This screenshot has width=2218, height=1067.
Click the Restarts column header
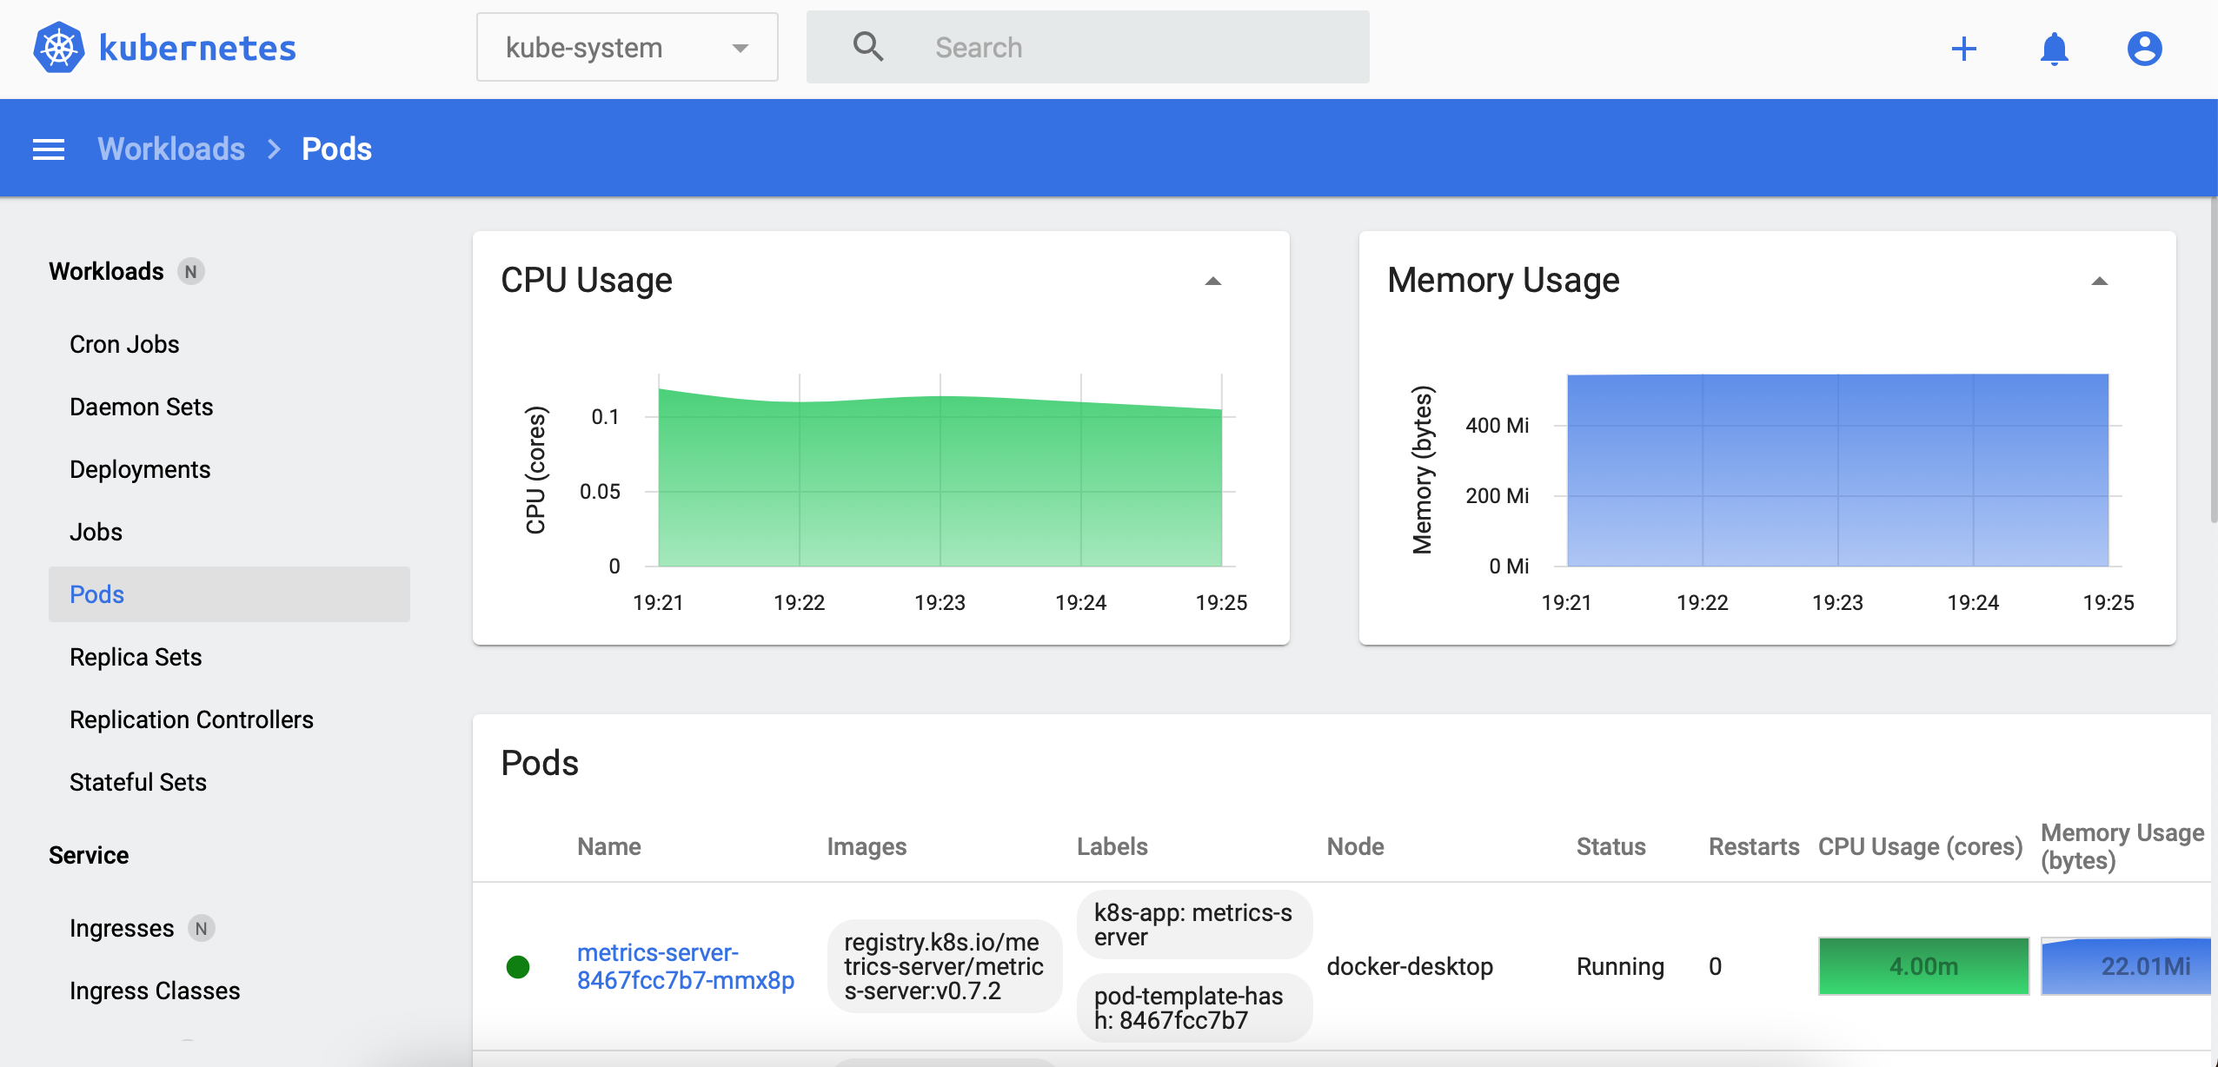1754,846
